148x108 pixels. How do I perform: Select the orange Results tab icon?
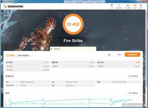[135, 6]
